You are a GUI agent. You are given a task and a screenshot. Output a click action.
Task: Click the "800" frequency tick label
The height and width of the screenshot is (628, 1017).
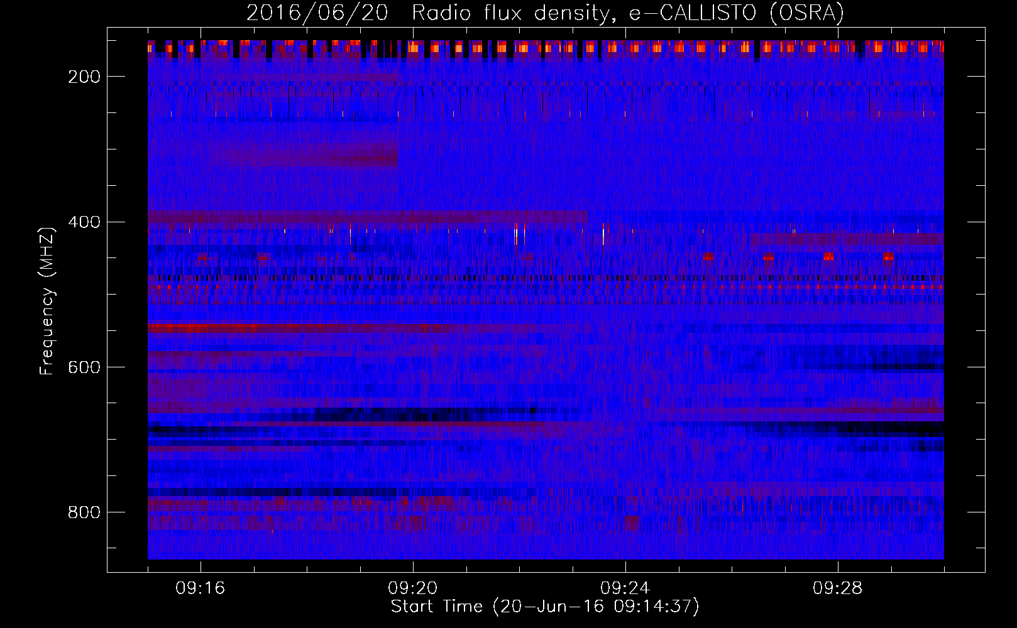84,512
